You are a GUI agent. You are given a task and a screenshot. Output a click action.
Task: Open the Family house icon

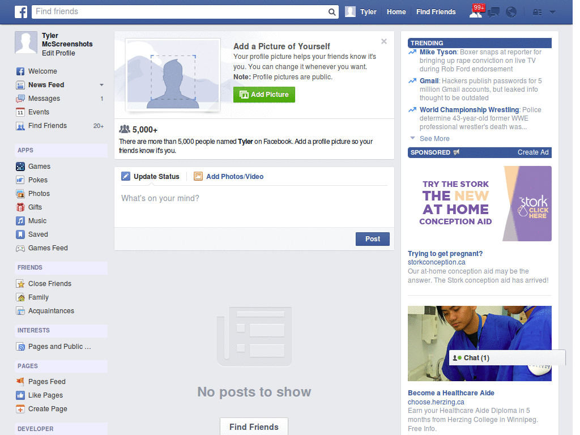point(20,297)
